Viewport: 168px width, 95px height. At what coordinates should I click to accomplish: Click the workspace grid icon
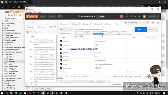point(79,16)
